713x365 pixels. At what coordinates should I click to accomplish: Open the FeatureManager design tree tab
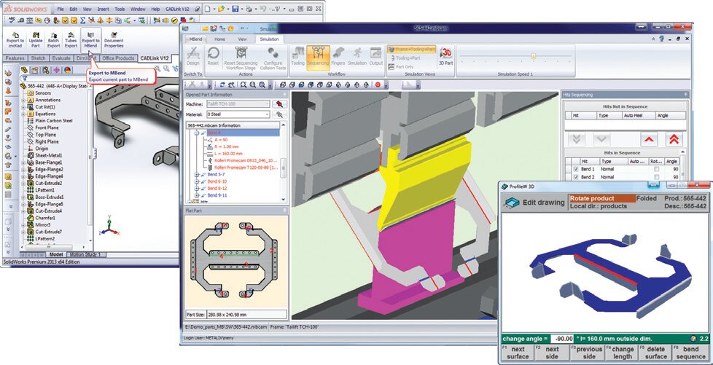coord(25,69)
